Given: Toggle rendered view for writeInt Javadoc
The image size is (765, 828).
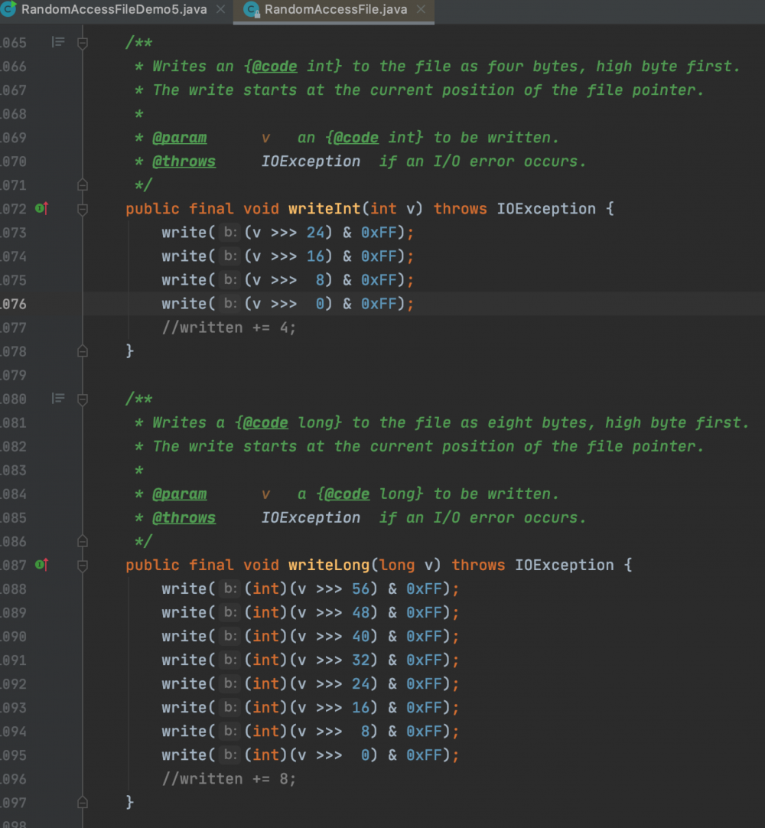Looking at the screenshot, I should [x=58, y=43].
